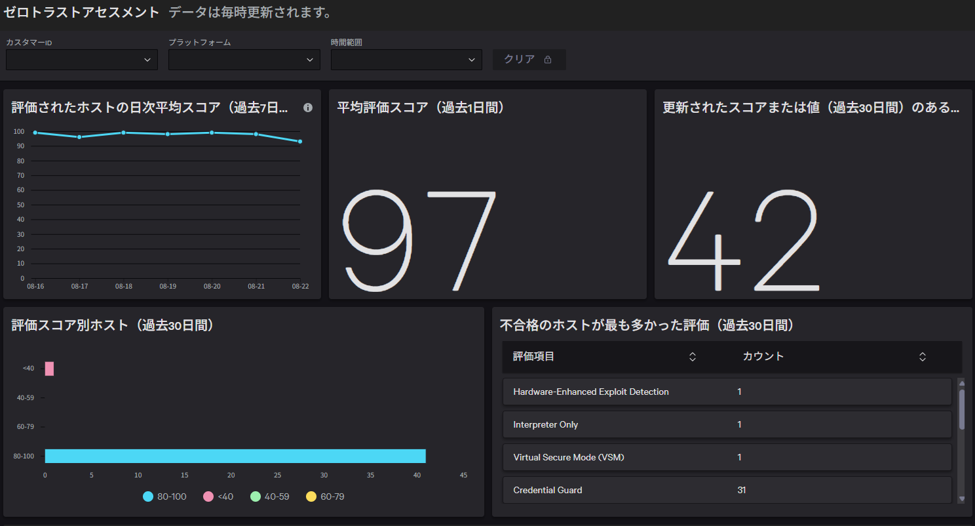Click the ゼロトラストアセスメント page title
This screenshot has width=975, height=526.
pyautogui.click(x=82, y=12)
